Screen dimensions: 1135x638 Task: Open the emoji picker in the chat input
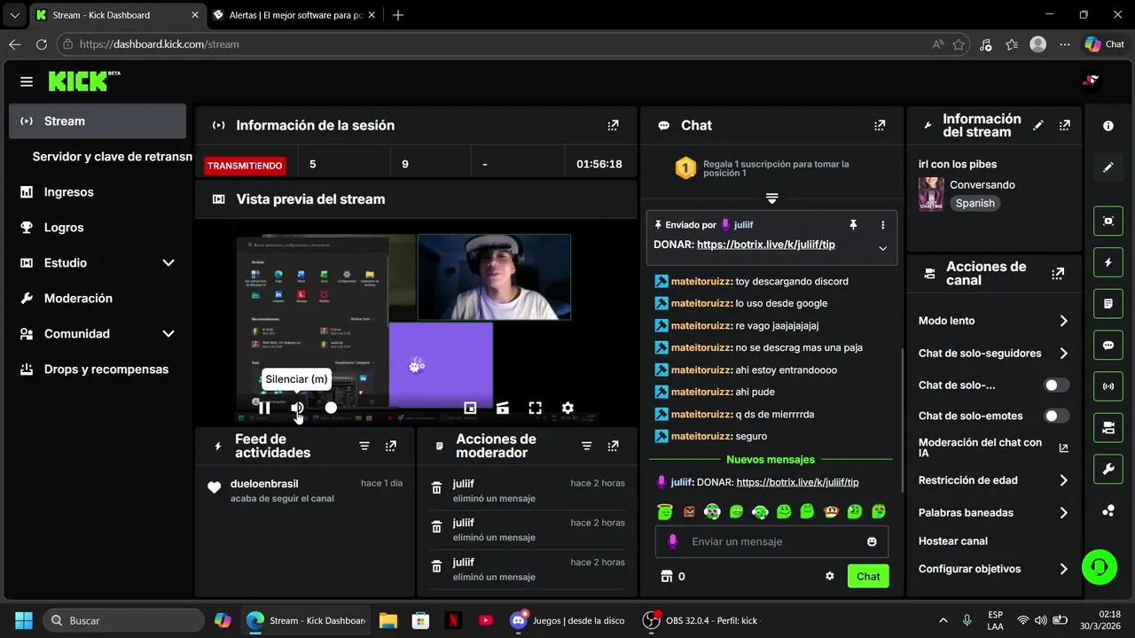click(x=872, y=541)
